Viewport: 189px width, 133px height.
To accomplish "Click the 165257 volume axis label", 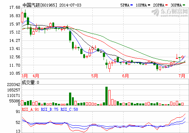I will [x=14, y=90].
